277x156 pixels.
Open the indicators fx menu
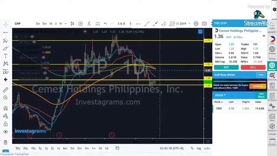coord(89,23)
